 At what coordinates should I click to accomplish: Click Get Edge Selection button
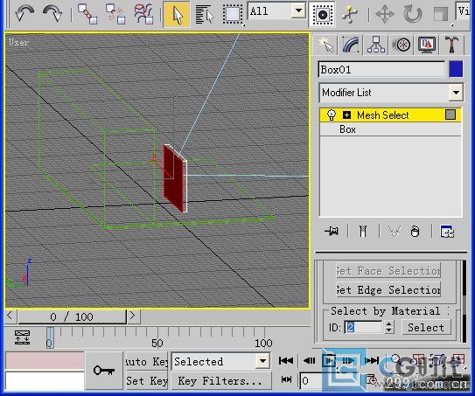point(388,289)
